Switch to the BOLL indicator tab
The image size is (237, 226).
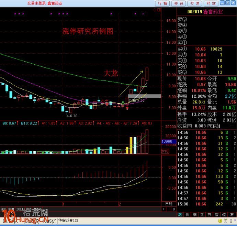20,209
